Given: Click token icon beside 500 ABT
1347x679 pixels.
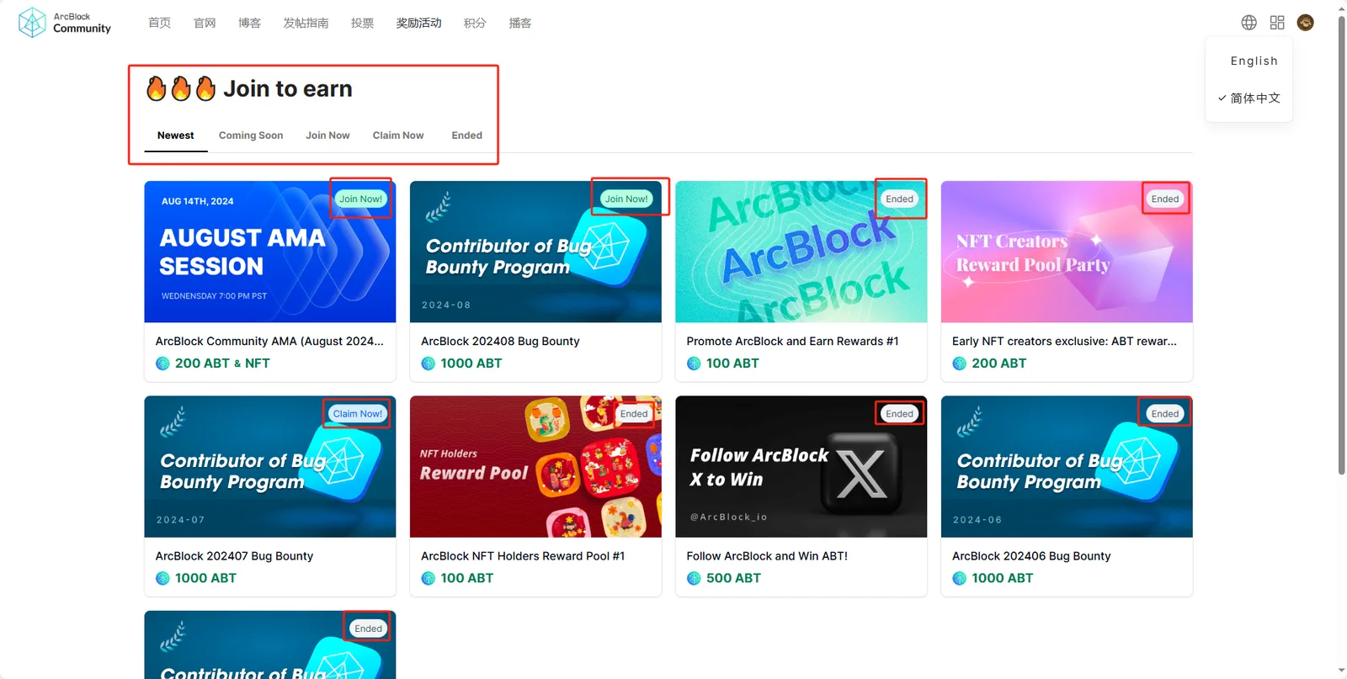Looking at the screenshot, I should (x=694, y=578).
